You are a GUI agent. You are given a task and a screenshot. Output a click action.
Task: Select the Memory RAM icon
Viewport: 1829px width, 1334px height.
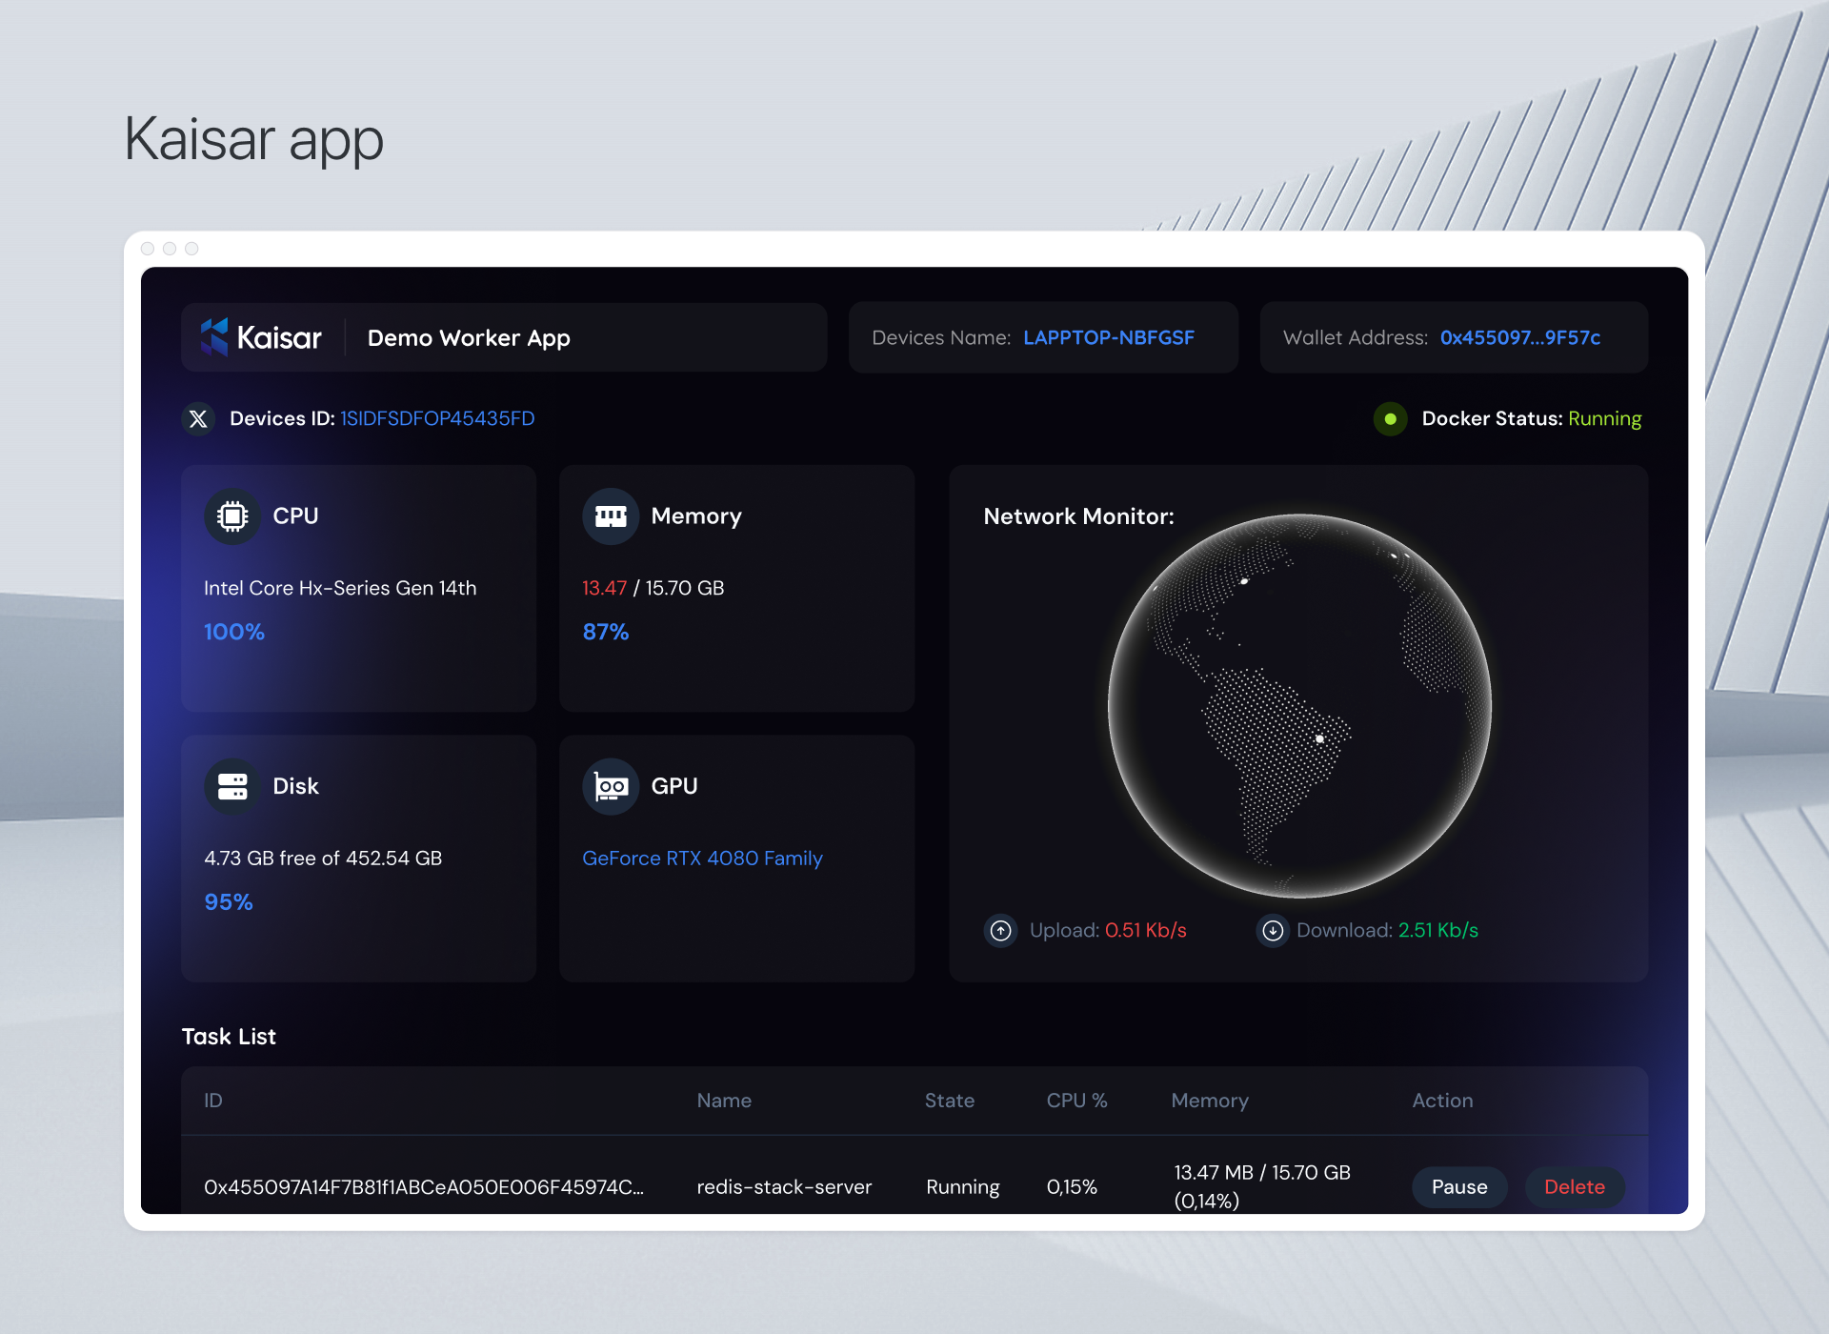click(611, 516)
